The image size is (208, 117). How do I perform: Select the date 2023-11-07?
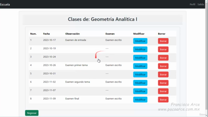(49, 90)
